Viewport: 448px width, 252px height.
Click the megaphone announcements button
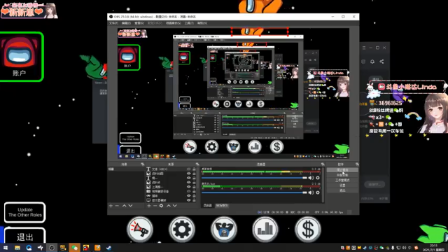point(140,230)
